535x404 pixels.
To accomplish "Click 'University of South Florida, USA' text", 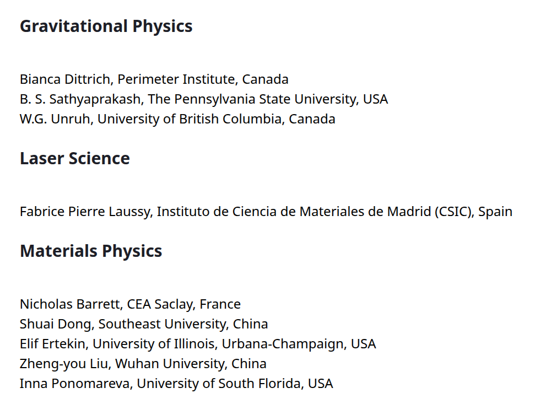I will point(235,384).
